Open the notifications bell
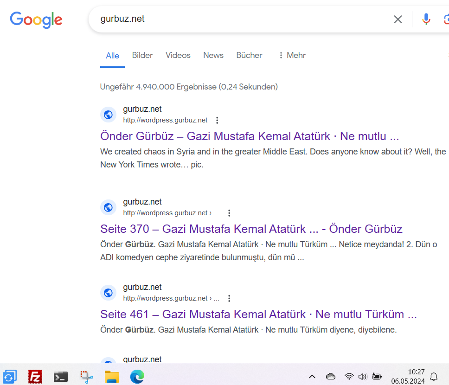This screenshot has width=449, height=385. coord(434,377)
